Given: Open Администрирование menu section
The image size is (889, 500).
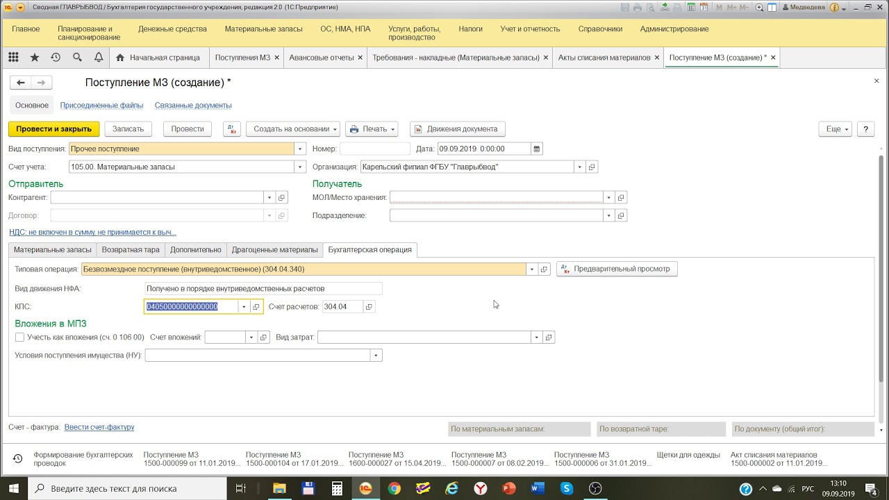Looking at the screenshot, I should click(x=674, y=29).
